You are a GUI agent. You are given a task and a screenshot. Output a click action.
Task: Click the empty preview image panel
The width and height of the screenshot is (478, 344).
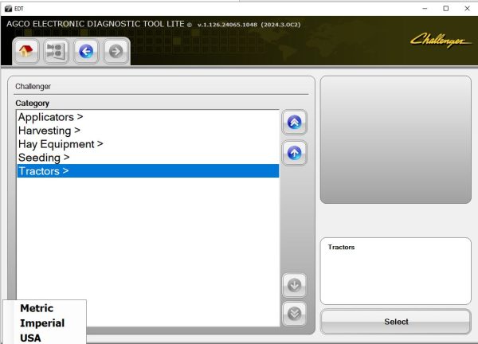[x=396, y=139]
